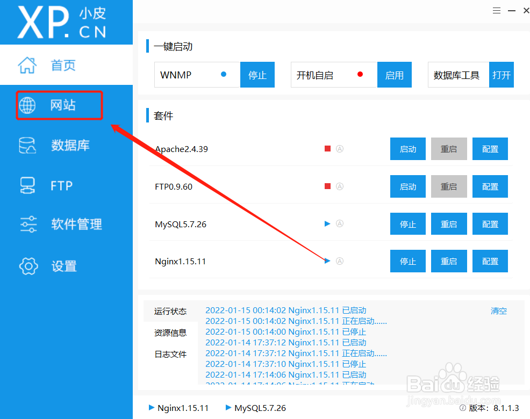
Task: Click the 一键启动 section heading
Action: [x=173, y=46]
